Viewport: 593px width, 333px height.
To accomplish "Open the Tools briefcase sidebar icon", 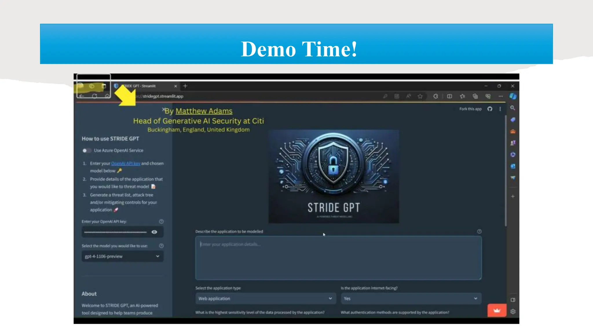I will point(513,132).
